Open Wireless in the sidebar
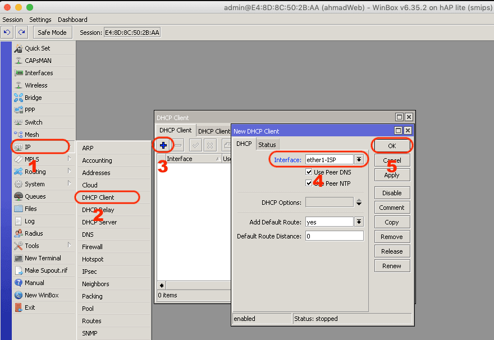 coord(44,85)
